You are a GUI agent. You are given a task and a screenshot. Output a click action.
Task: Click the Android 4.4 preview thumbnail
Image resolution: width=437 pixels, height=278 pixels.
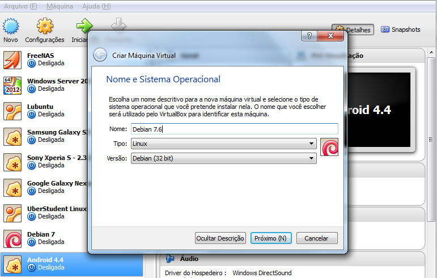(x=379, y=110)
